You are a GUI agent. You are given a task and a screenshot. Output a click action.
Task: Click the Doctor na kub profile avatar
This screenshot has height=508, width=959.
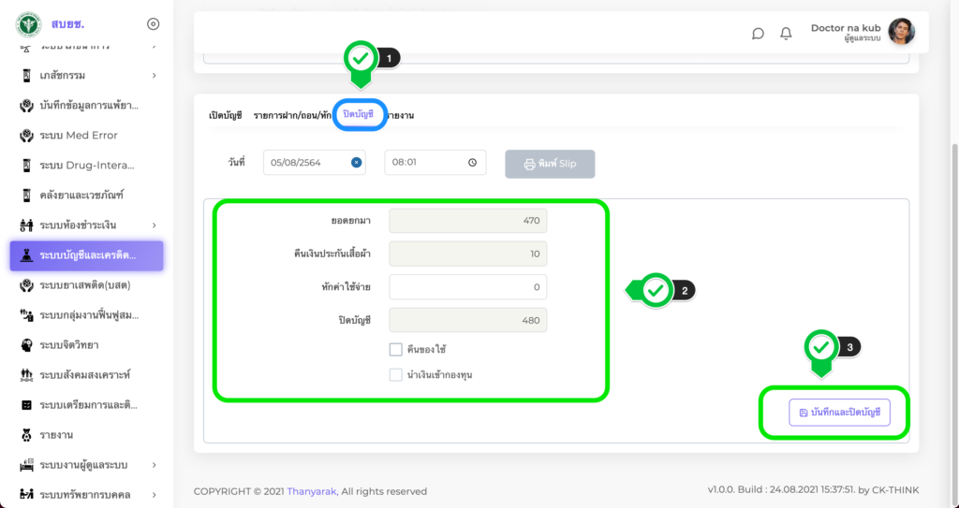pos(901,33)
